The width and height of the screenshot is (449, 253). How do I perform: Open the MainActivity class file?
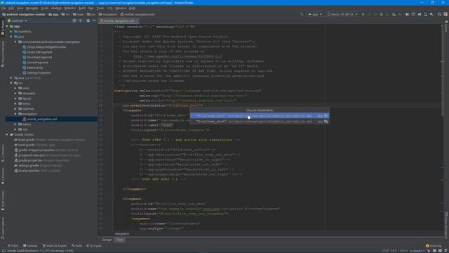(x=33, y=67)
